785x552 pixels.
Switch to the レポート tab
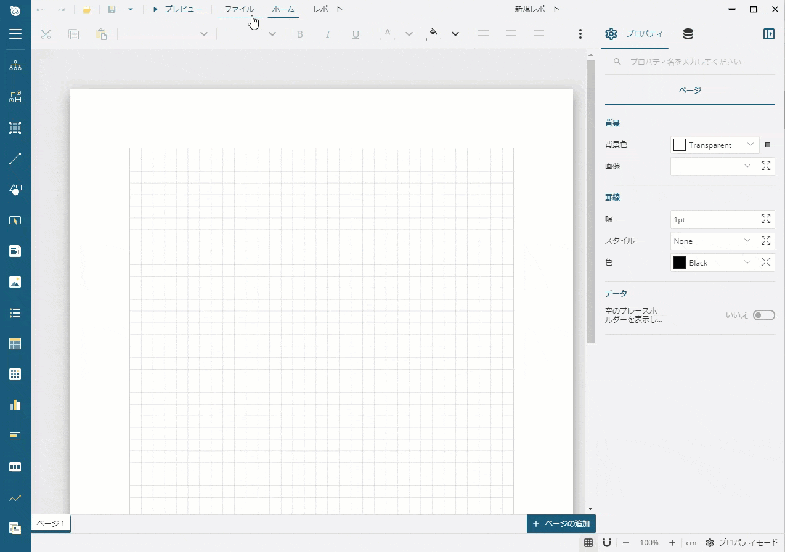tap(328, 9)
